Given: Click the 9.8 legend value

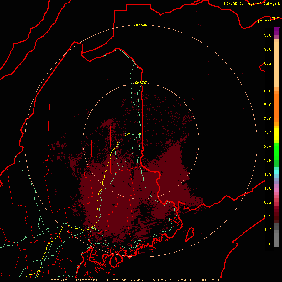Looking at the screenshot, I should click(268, 35).
